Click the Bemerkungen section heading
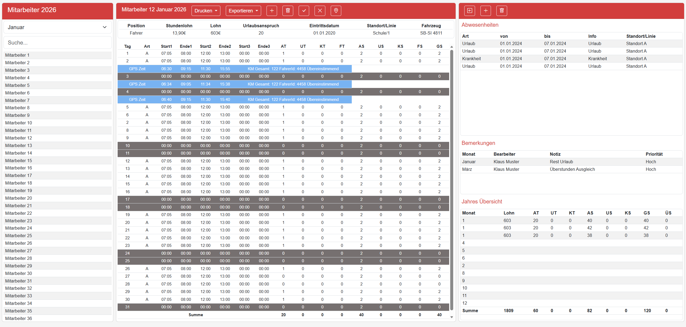Image resolution: width=686 pixels, height=327 pixels. pyautogui.click(x=478, y=143)
